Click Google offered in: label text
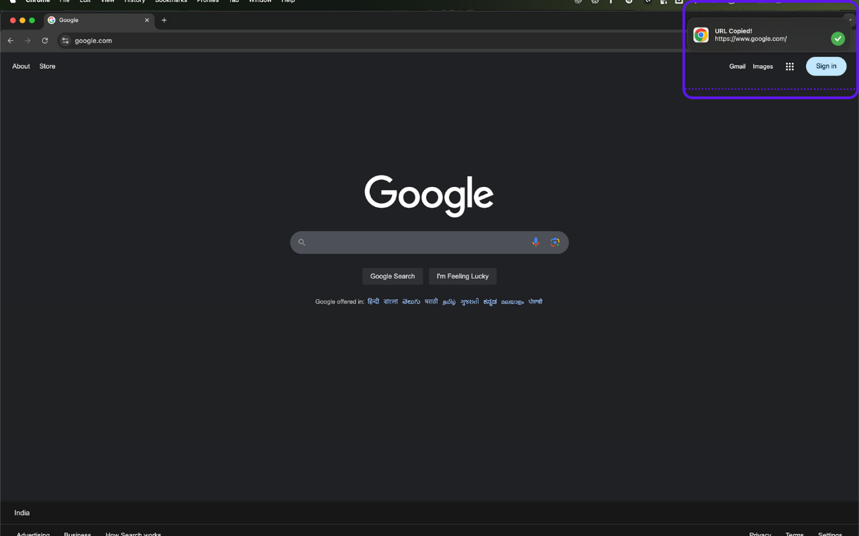859x536 pixels. 340,302
